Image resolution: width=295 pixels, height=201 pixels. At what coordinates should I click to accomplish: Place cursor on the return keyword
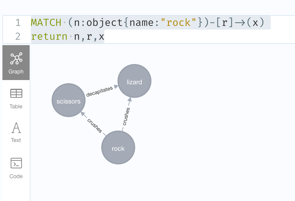49,36
